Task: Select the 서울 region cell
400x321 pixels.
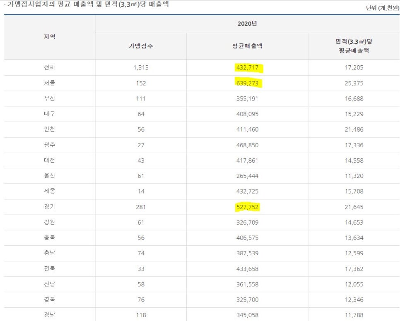Action: point(50,83)
